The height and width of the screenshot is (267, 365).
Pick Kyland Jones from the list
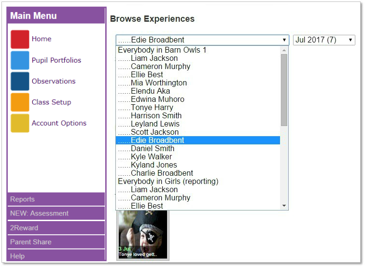click(x=198, y=165)
